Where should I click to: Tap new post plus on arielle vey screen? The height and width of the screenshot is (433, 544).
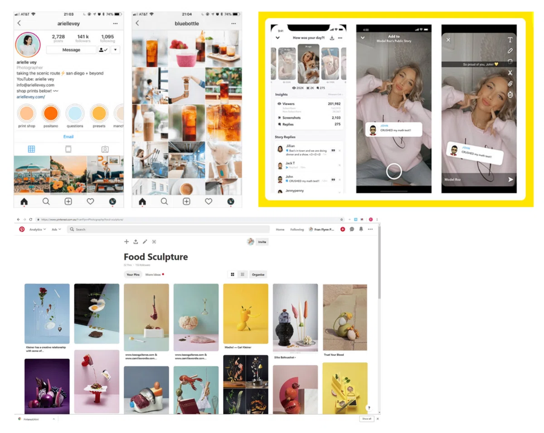pyautogui.click(x=68, y=201)
